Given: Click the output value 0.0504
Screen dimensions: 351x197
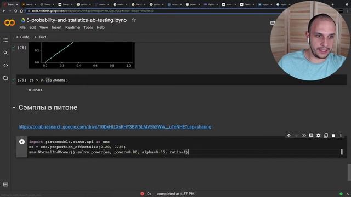Looking at the screenshot, I should click(36, 90).
